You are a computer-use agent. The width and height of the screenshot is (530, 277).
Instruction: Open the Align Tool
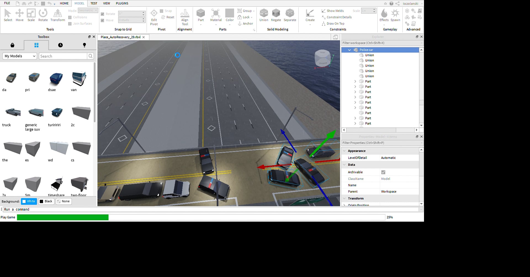coord(184,17)
